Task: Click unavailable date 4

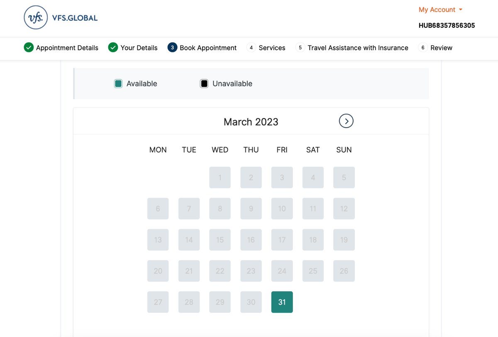Action: pyautogui.click(x=313, y=177)
